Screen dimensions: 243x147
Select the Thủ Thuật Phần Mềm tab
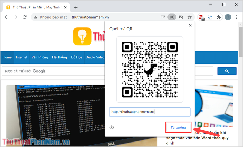coord(36,7)
